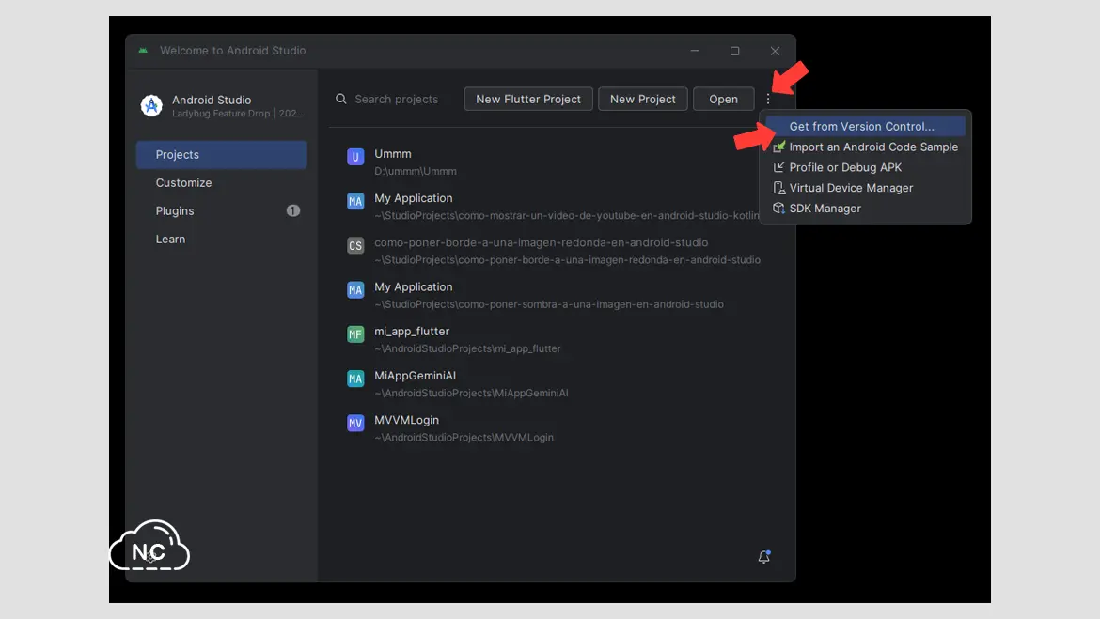
Task: Open the Learn tab
Action: 222,239
